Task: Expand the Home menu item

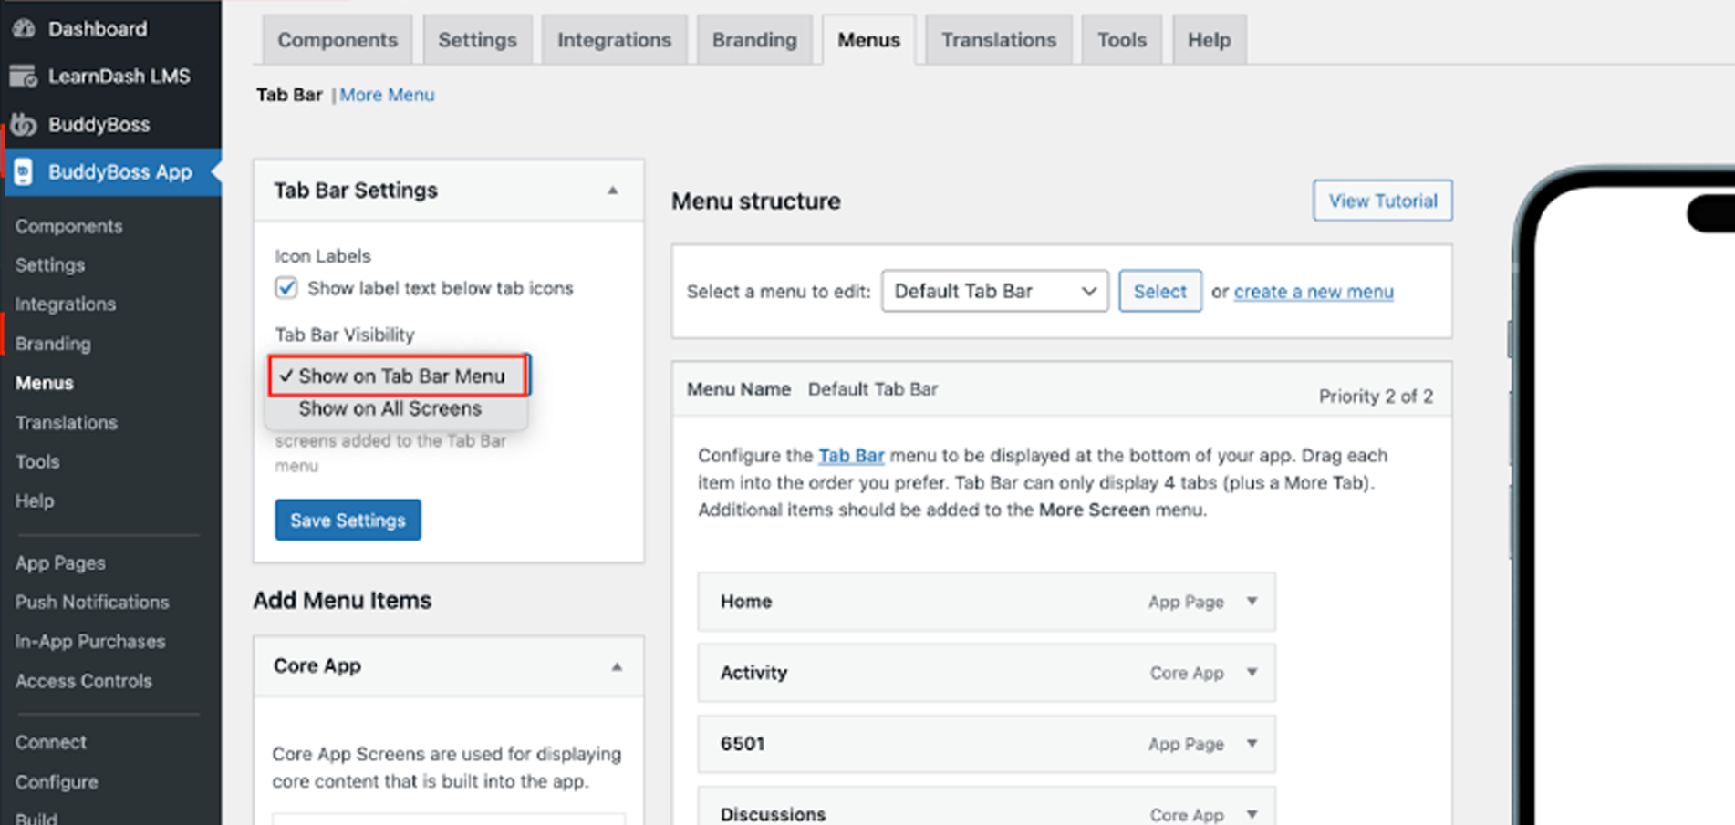Action: pos(1252,601)
